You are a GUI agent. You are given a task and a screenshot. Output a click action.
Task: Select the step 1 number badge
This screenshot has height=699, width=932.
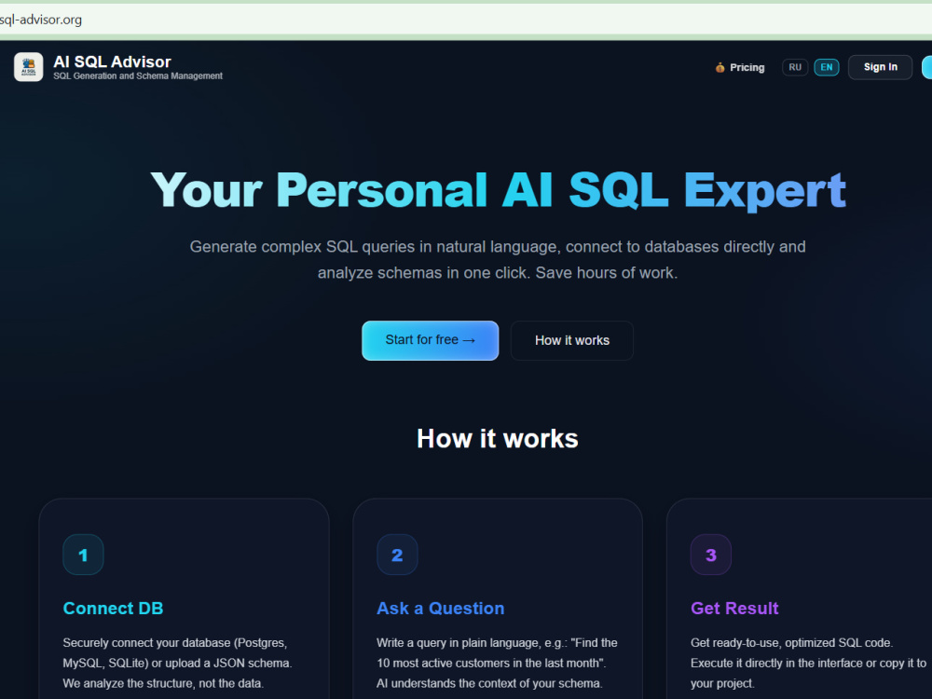83,555
